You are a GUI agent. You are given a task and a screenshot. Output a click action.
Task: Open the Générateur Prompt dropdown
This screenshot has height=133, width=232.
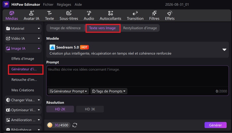[68, 91]
